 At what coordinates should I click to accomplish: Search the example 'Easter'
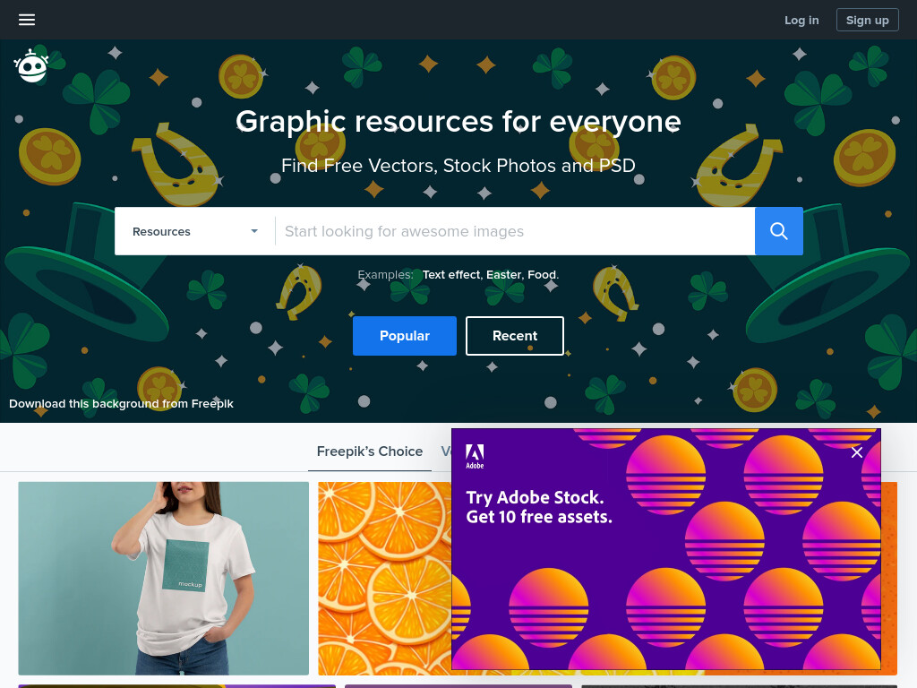(503, 274)
